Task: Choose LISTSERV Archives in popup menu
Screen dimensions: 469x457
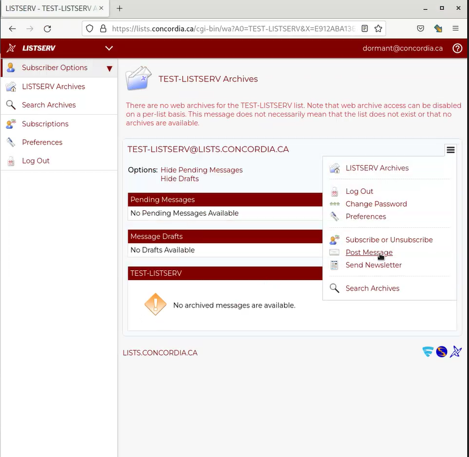Action: point(377,168)
